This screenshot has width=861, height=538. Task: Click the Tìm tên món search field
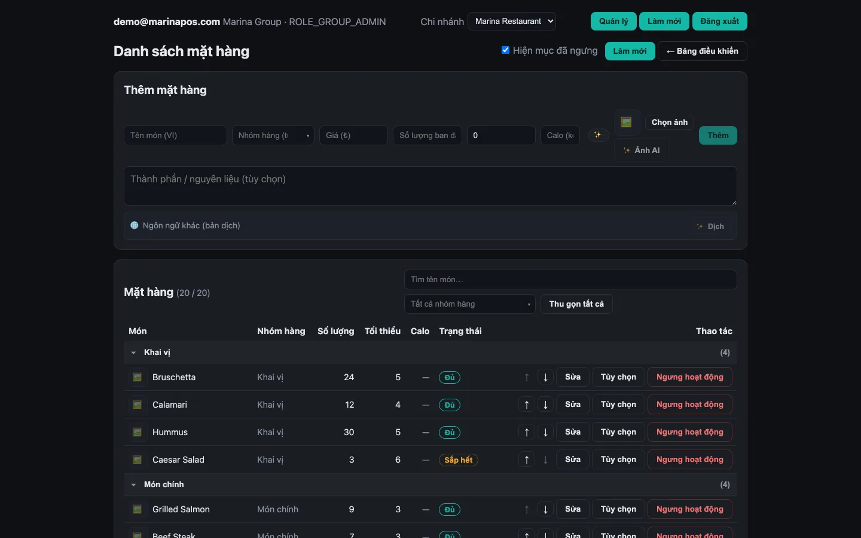pyautogui.click(x=570, y=280)
